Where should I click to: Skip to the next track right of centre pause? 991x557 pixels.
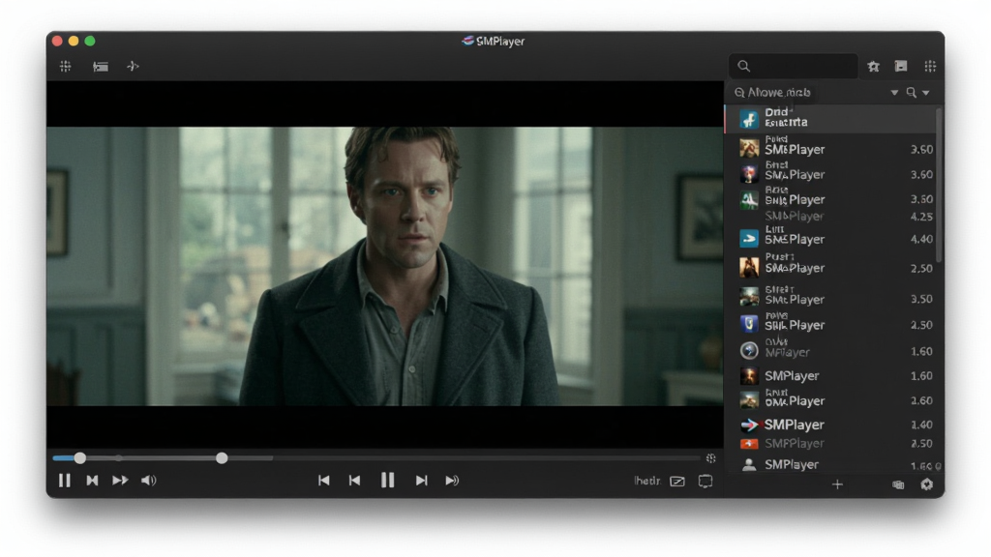coord(421,481)
